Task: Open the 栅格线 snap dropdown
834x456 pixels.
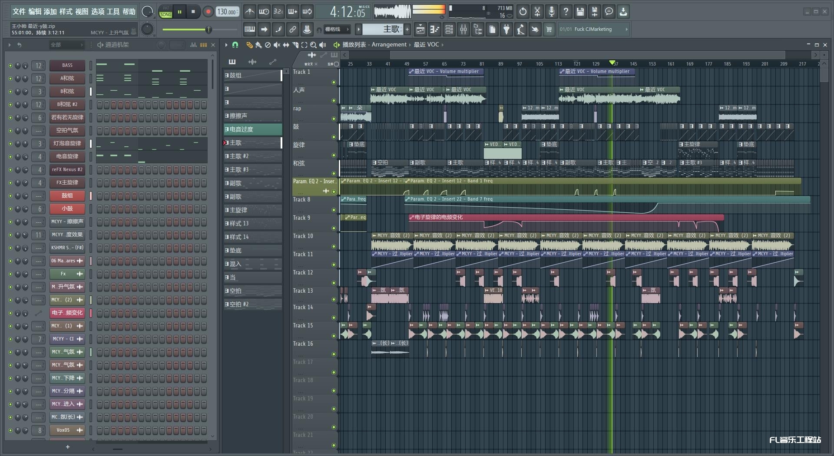Action: pyautogui.click(x=338, y=30)
